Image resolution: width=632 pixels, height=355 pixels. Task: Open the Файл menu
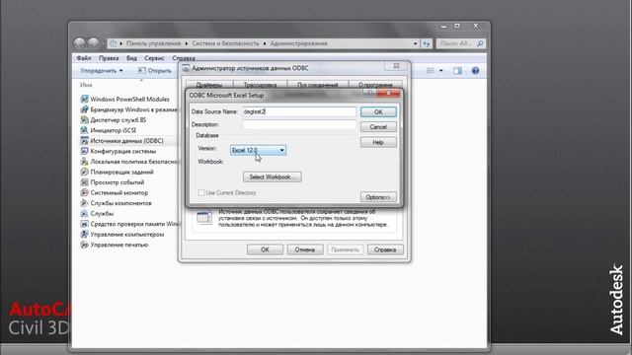(x=84, y=58)
